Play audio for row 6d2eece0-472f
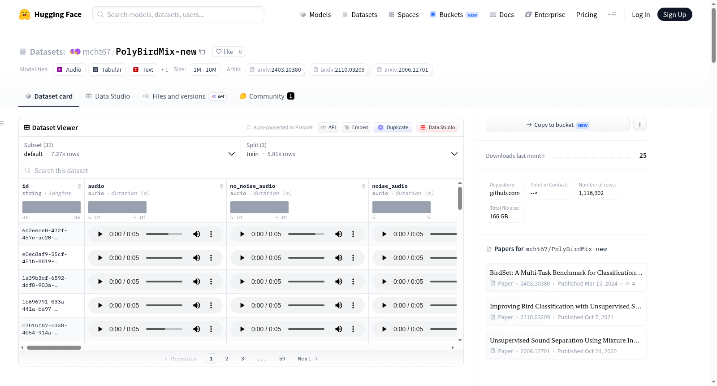717x386 pixels. point(100,234)
